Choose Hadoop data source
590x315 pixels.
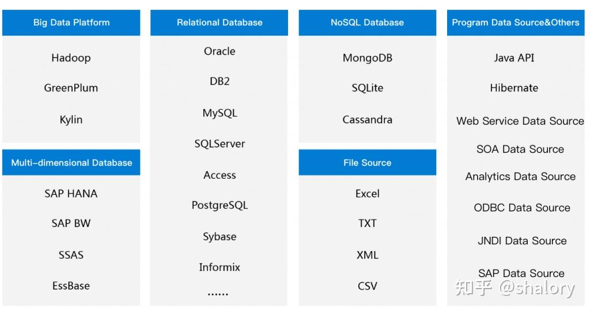coord(71,58)
